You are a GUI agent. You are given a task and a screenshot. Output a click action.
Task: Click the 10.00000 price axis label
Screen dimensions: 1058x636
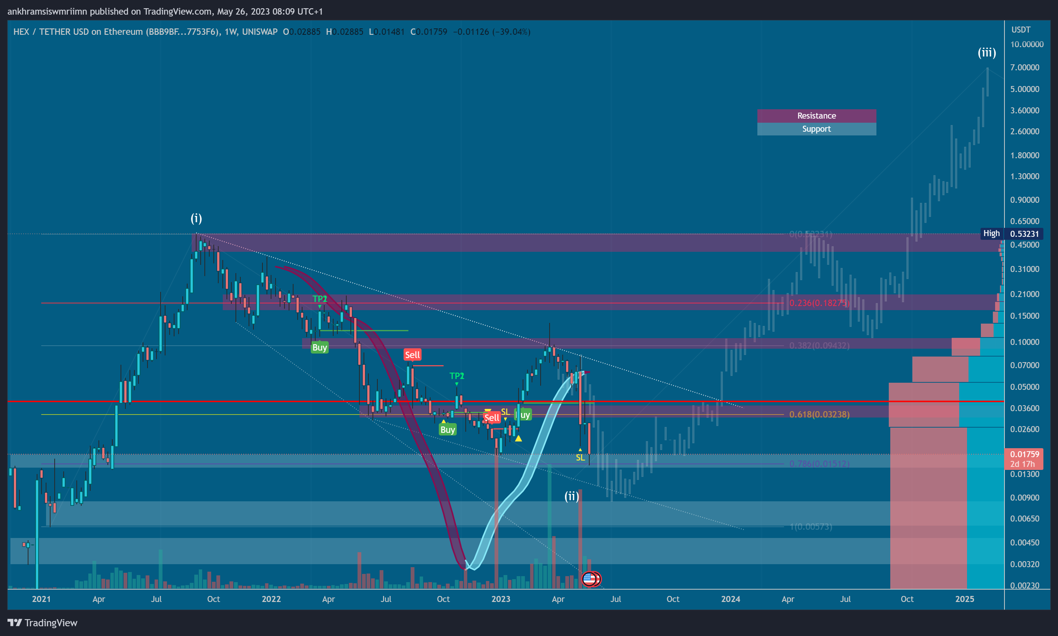[x=1027, y=44]
